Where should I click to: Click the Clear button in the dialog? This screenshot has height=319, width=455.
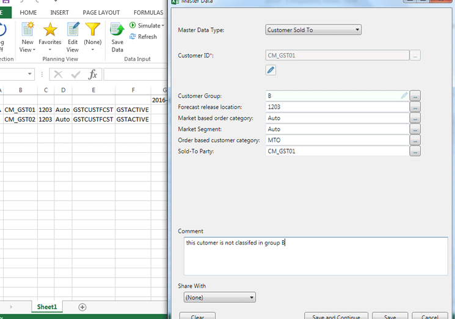(197, 317)
